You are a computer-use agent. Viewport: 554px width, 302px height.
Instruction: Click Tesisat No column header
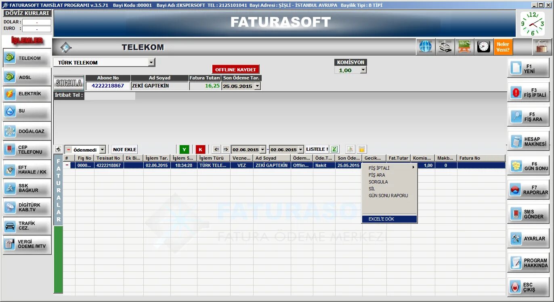pos(109,158)
